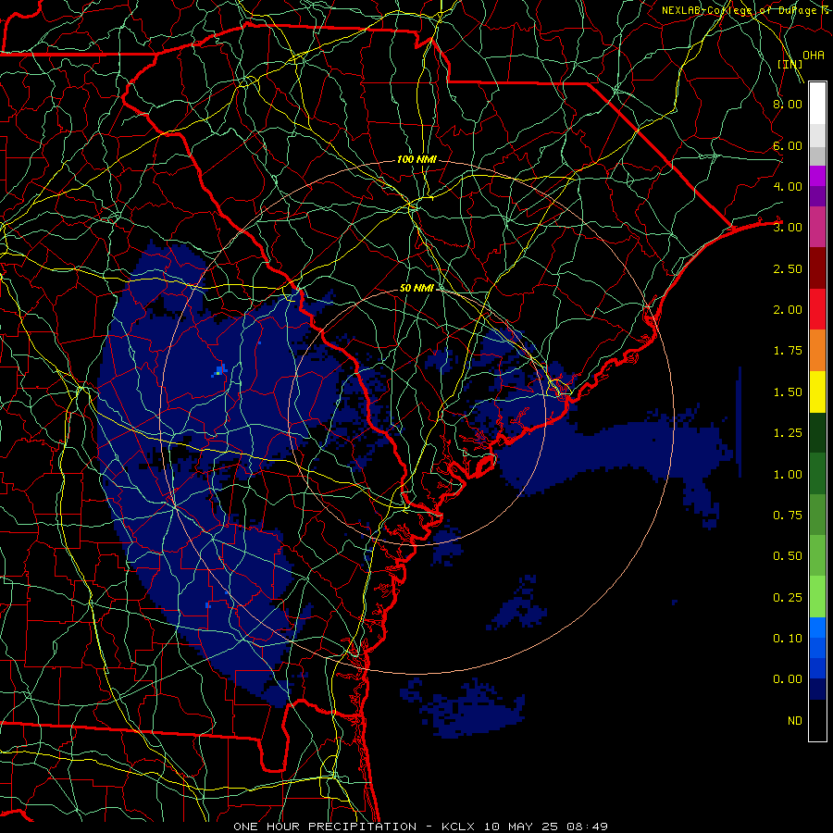This screenshot has width=833, height=833.
Task: Click the 8.00 legend value
Action: tap(788, 104)
